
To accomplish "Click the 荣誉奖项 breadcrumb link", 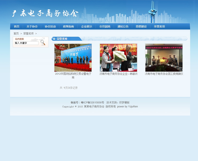I will (x=28, y=34).
